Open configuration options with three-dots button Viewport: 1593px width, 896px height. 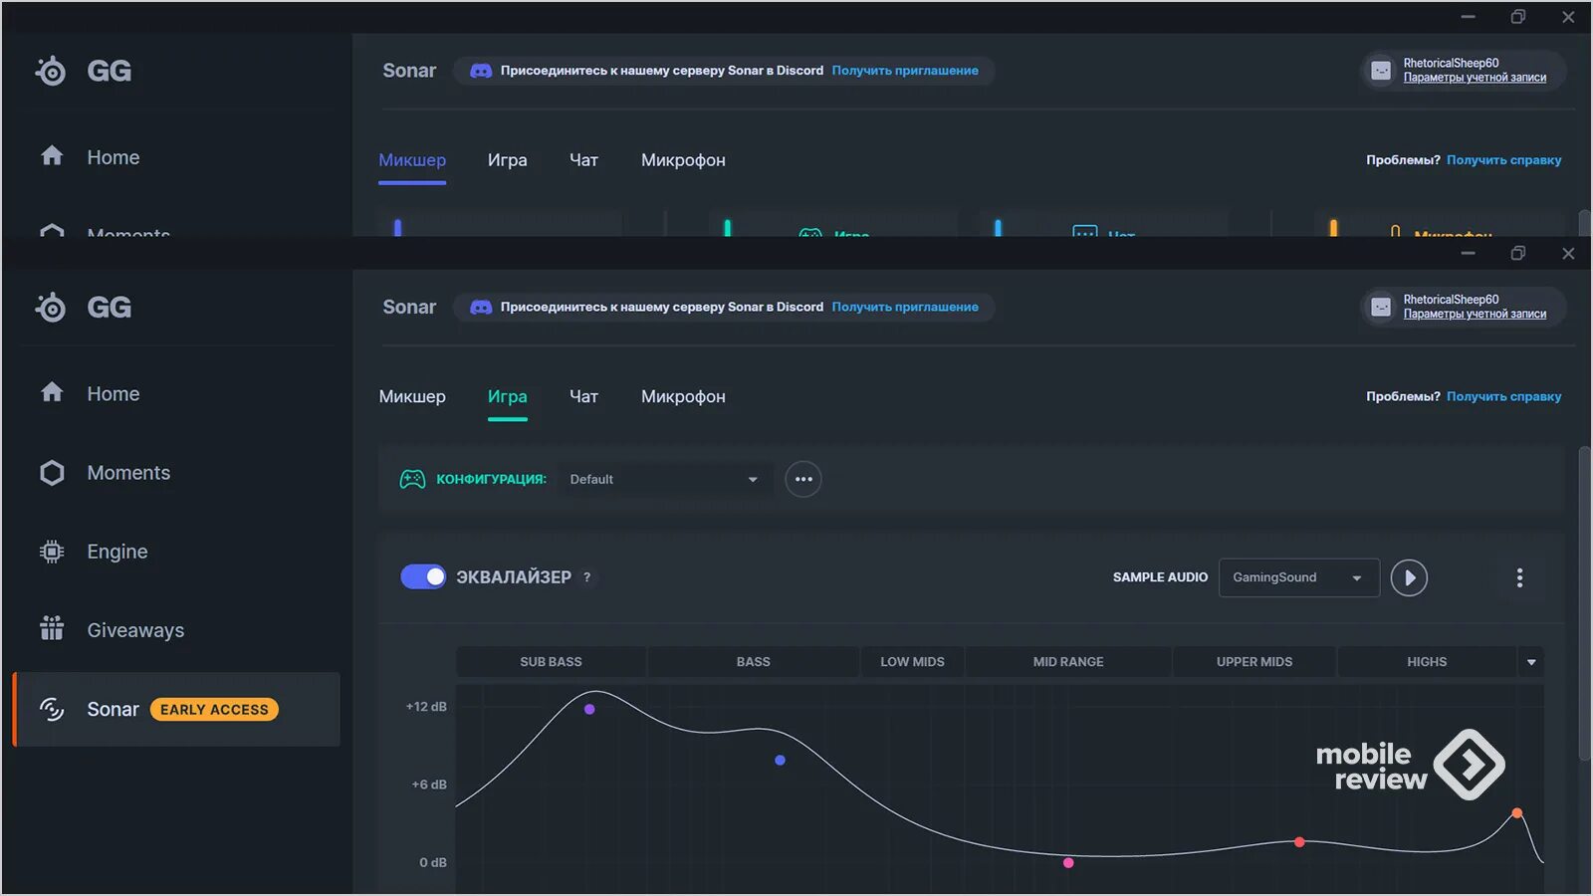pyautogui.click(x=803, y=480)
